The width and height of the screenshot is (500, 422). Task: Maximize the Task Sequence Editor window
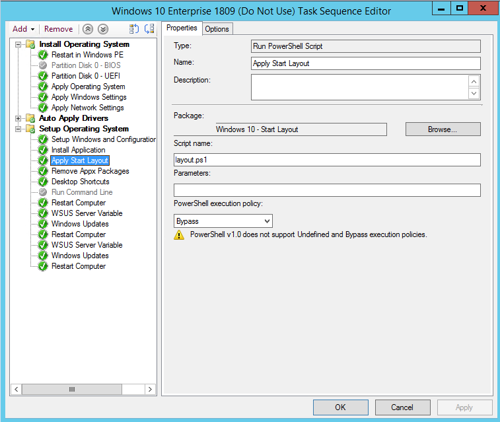click(x=460, y=9)
